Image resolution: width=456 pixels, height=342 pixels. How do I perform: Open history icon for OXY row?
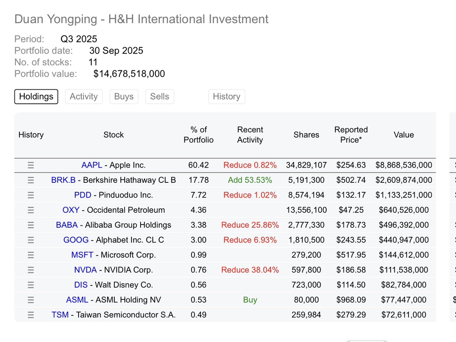31,210
